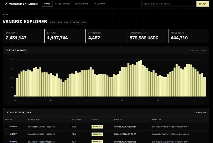Click the Vangrid Explorer logo icon
This screenshot has height=143, width=213.
(6, 4)
